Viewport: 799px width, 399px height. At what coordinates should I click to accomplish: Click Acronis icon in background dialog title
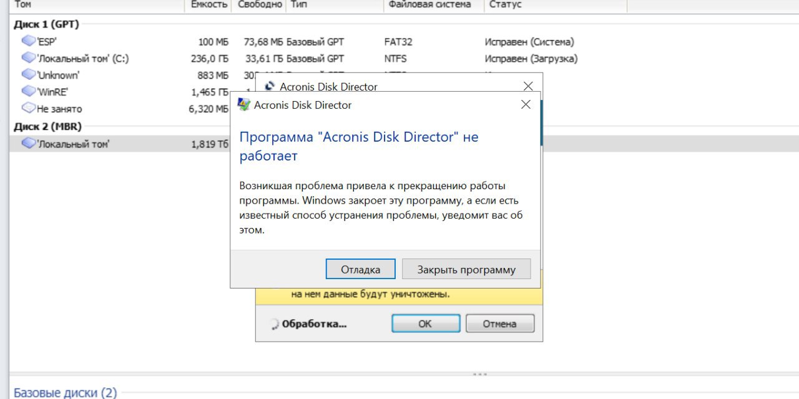click(x=270, y=87)
